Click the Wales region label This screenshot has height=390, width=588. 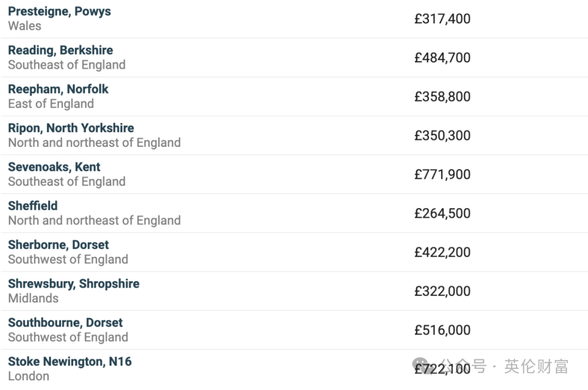click(x=24, y=26)
